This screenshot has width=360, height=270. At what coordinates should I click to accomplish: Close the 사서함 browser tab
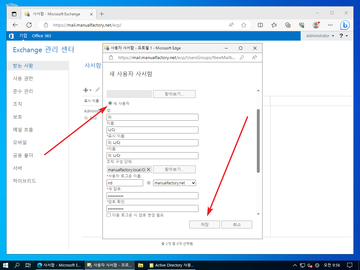[x=91, y=14]
